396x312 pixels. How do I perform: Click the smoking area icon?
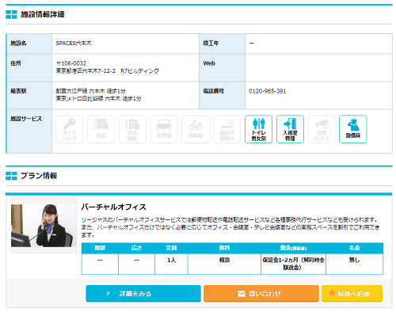pos(227,129)
